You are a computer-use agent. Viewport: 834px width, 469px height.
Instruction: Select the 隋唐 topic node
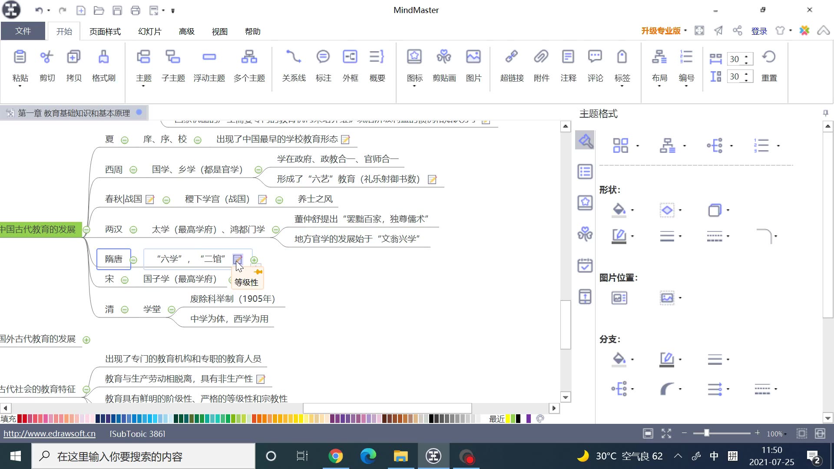click(114, 259)
